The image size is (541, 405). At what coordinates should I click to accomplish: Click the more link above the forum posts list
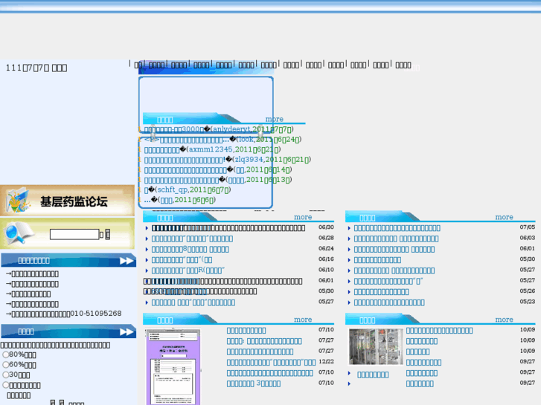(275, 119)
